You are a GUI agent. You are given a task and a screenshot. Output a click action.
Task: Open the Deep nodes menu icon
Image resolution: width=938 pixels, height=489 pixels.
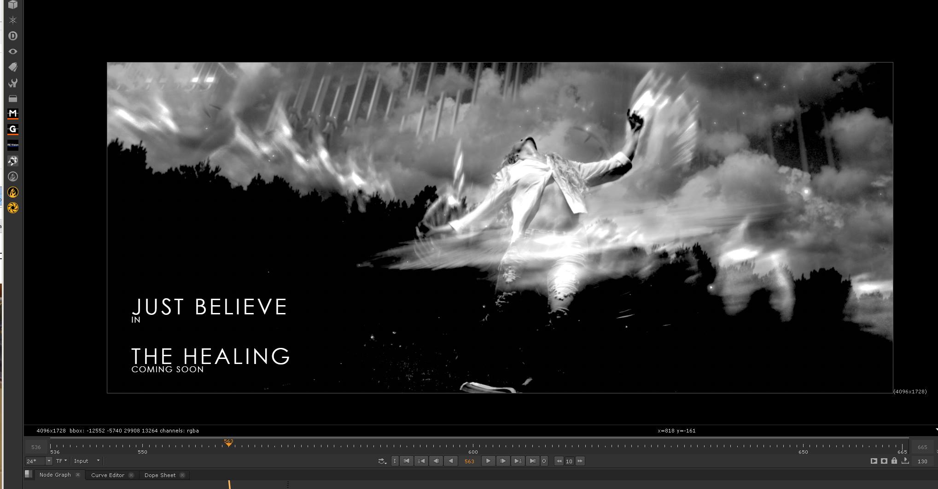[13, 36]
